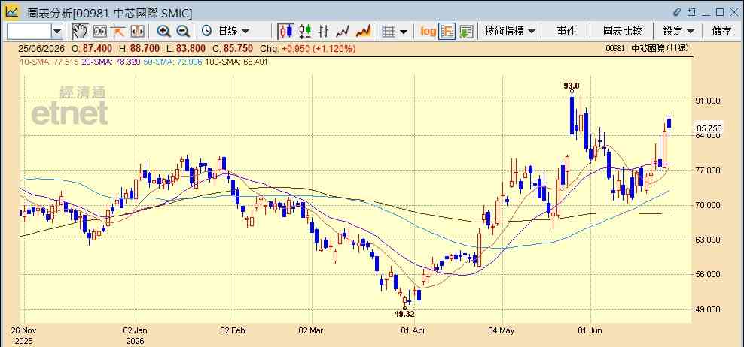The image size is (744, 347).
Task: Click the L: 83.800 low value
Action: [x=185, y=48]
